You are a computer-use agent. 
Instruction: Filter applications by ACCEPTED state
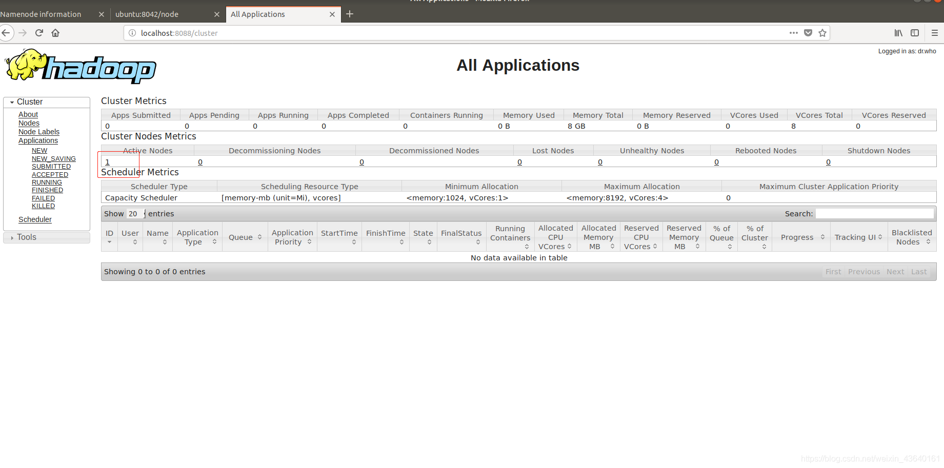[x=50, y=175]
